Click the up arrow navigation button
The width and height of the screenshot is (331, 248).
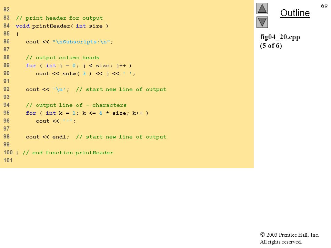[262, 8]
